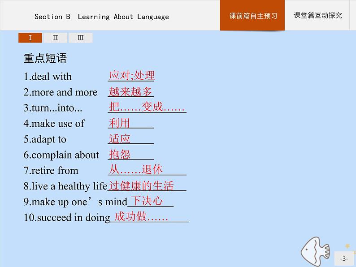The height and width of the screenshot is (267, 356).
Task: Select the answer 适应
Action: 119,138
